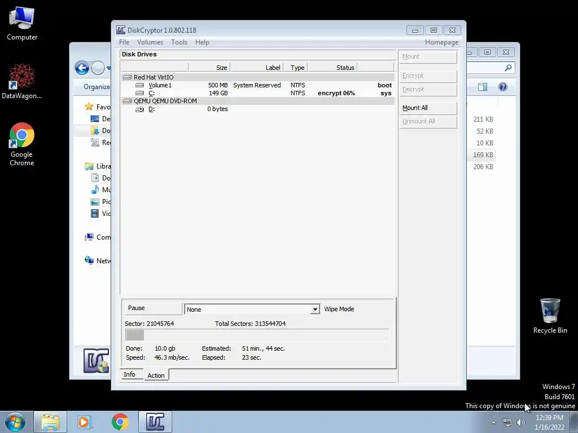The width and height of the screenshot is (578, 433).
Task: Click the Explorer forward navigation arrow
Action: [98, 68]
